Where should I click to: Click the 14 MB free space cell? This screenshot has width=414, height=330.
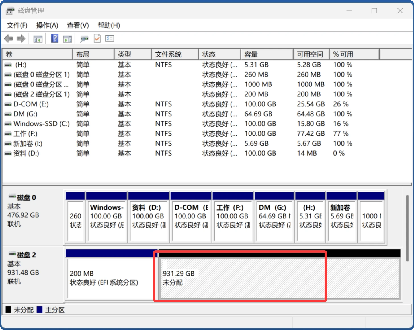[307, 154]
